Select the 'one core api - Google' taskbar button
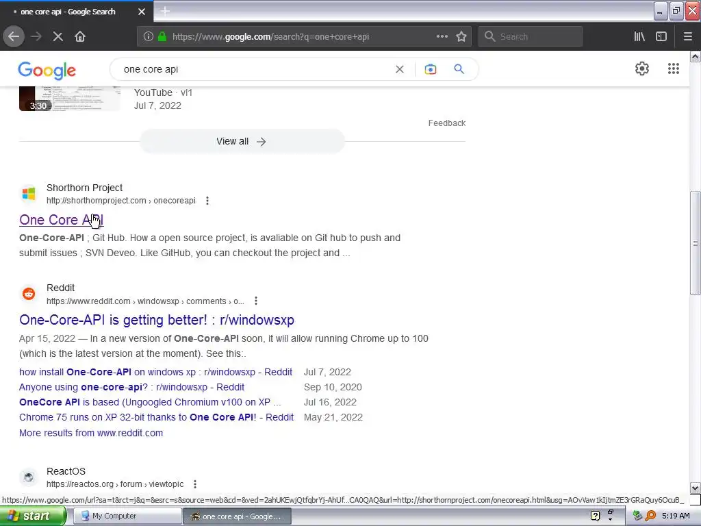701x526 pixels. pyautogui.click(x=238, y=516)
